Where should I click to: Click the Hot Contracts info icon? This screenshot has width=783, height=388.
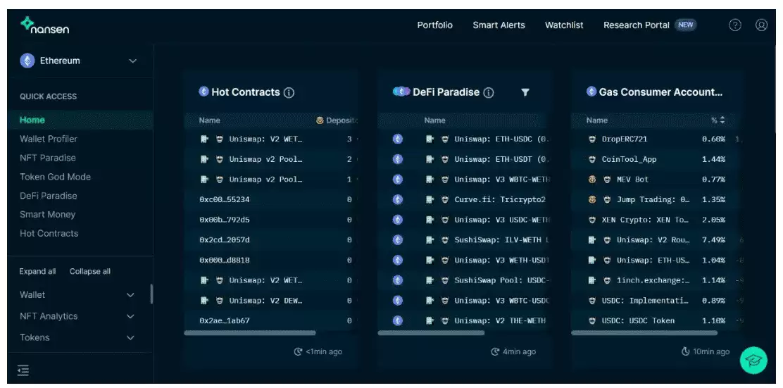tap(289, 93)
